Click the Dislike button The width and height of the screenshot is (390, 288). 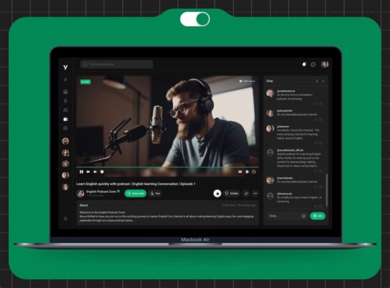pyautogui.click(x=232, y=194)
